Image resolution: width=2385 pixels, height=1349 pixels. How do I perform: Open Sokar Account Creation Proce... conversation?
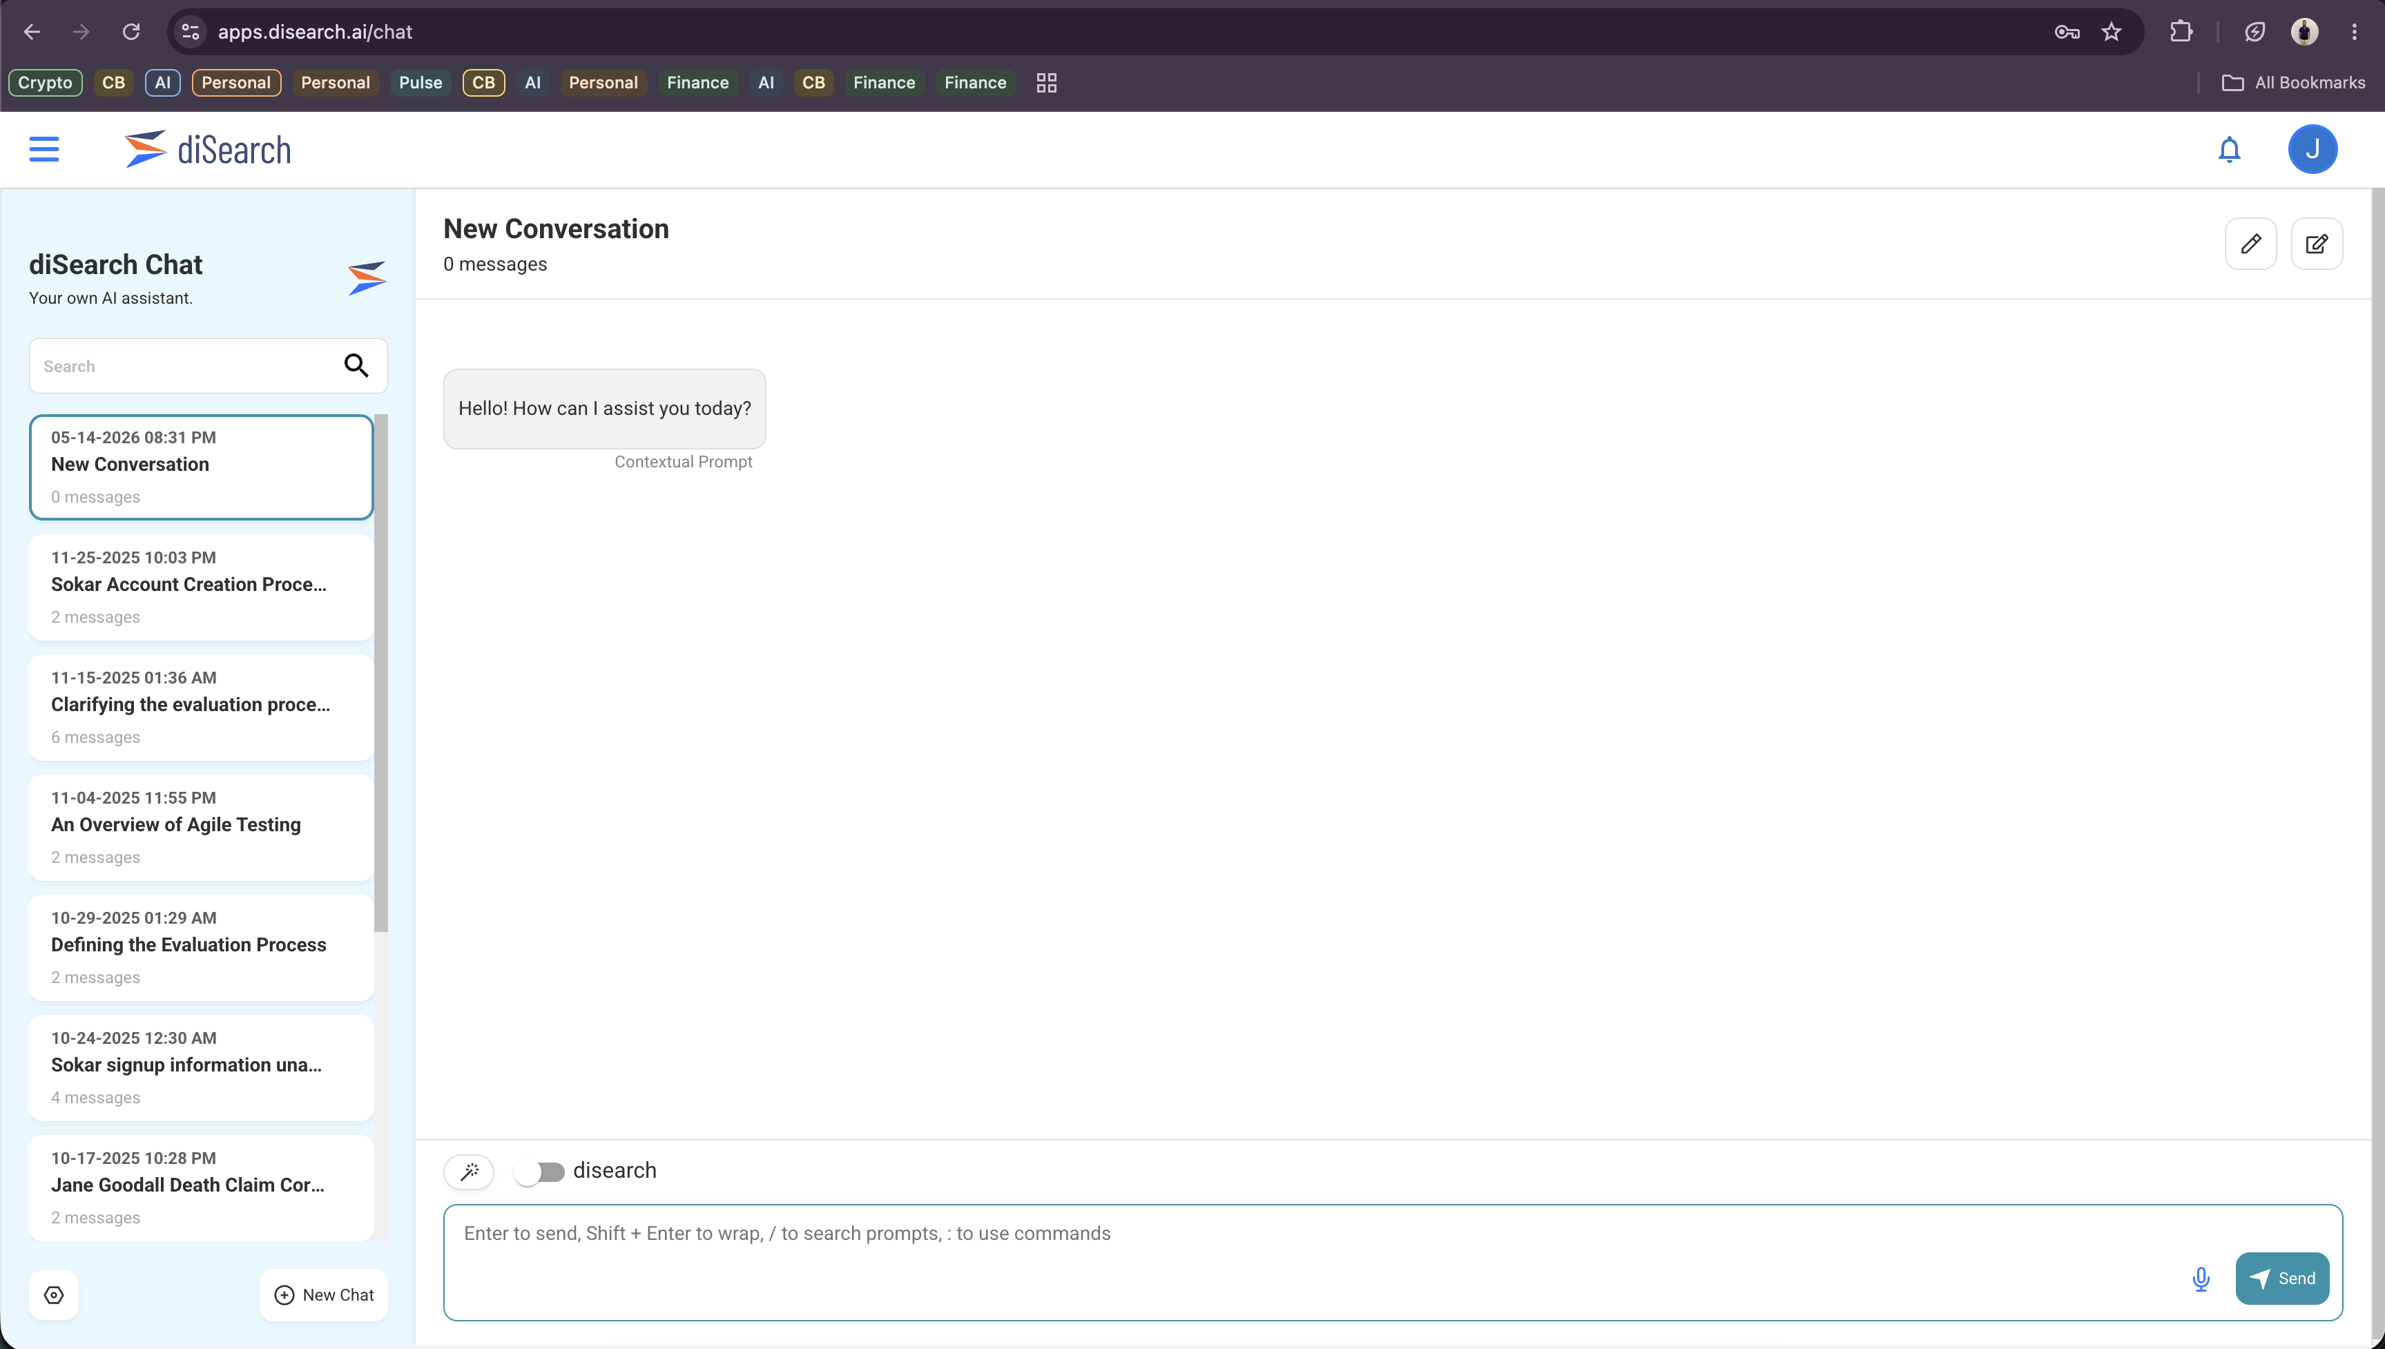201,588
